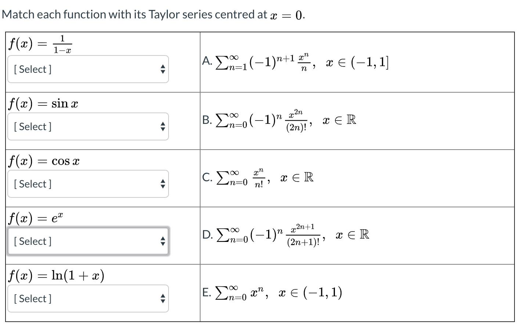Click the arrow icon on sin x selector

click(163, 126)
